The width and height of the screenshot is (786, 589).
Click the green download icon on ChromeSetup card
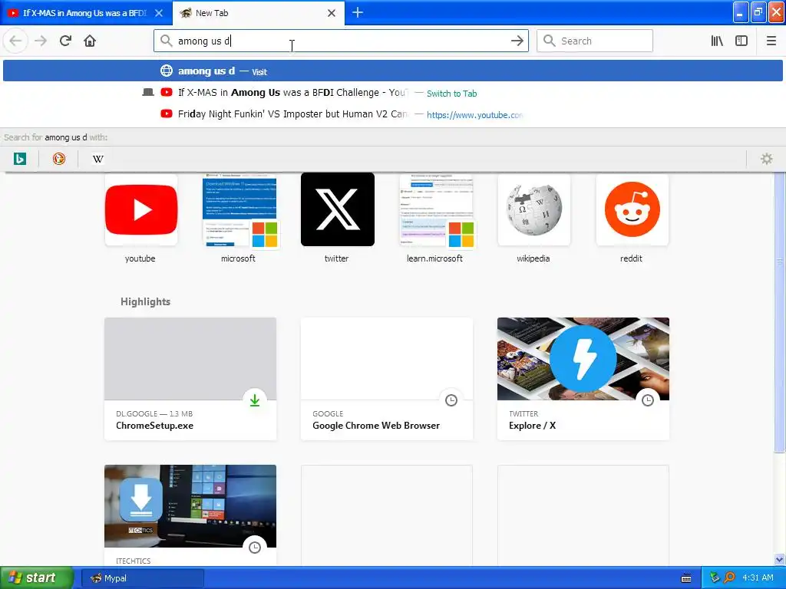pyautogui.click(x=255, y=400)
